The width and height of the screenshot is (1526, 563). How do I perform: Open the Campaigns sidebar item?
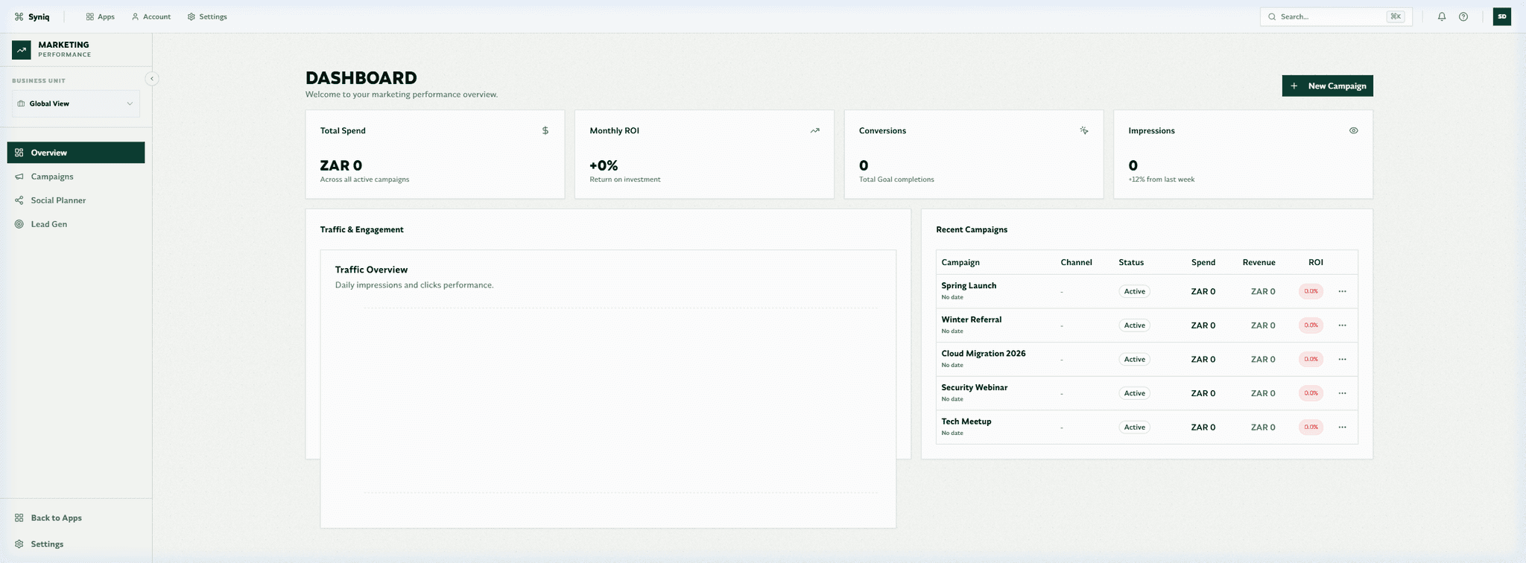point(52,176)
